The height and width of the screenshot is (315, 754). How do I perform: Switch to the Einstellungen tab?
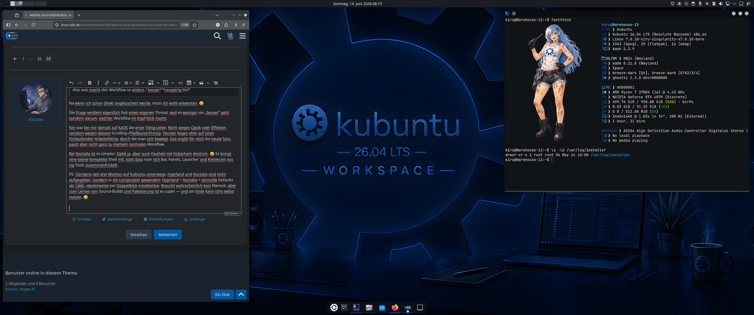pos(158,219)
